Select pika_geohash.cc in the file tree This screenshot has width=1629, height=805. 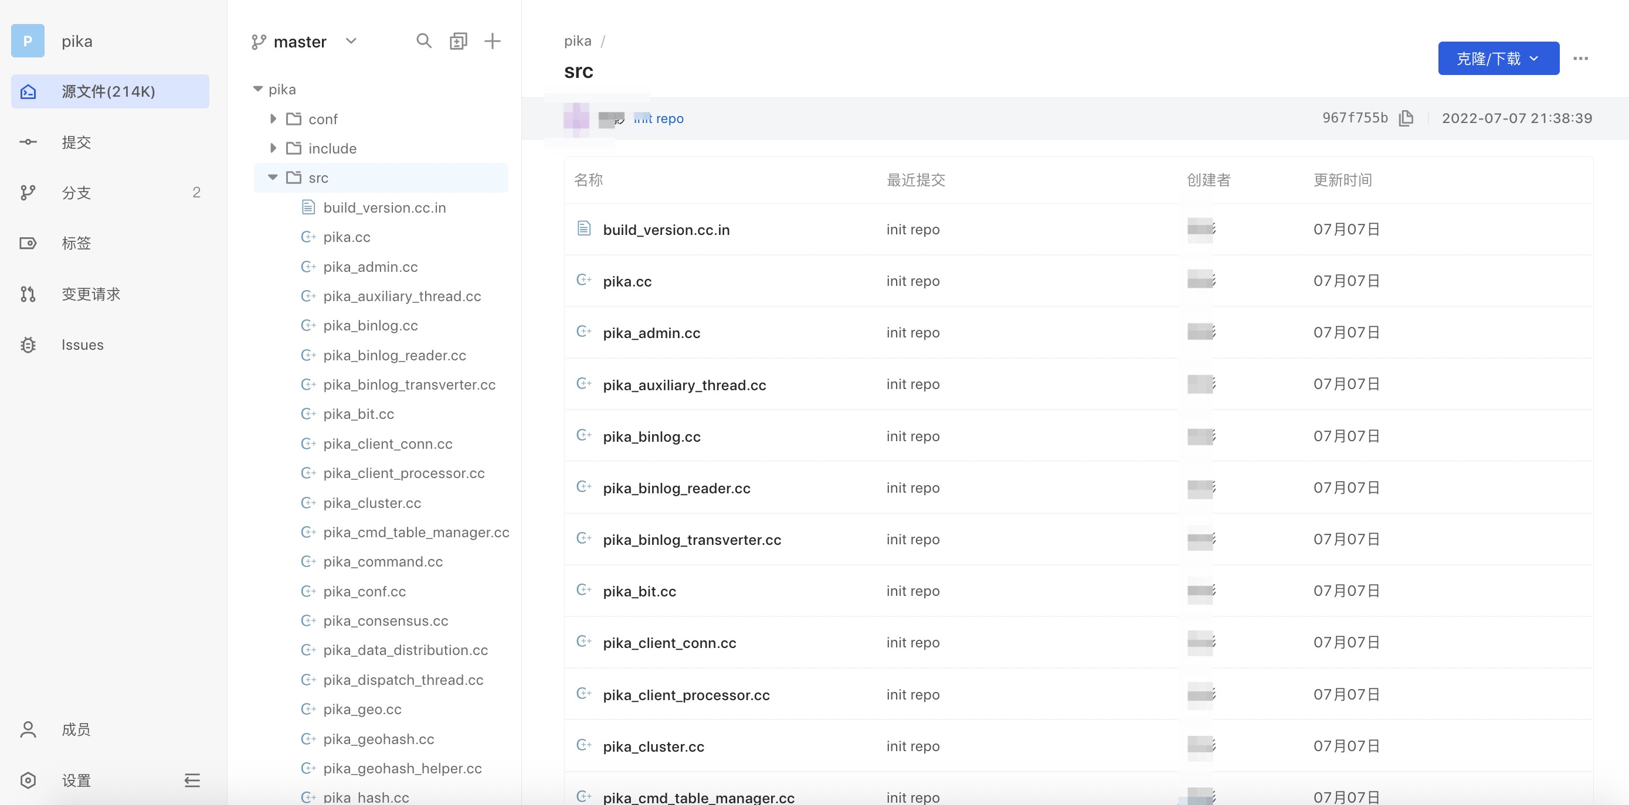click(379, 739)
